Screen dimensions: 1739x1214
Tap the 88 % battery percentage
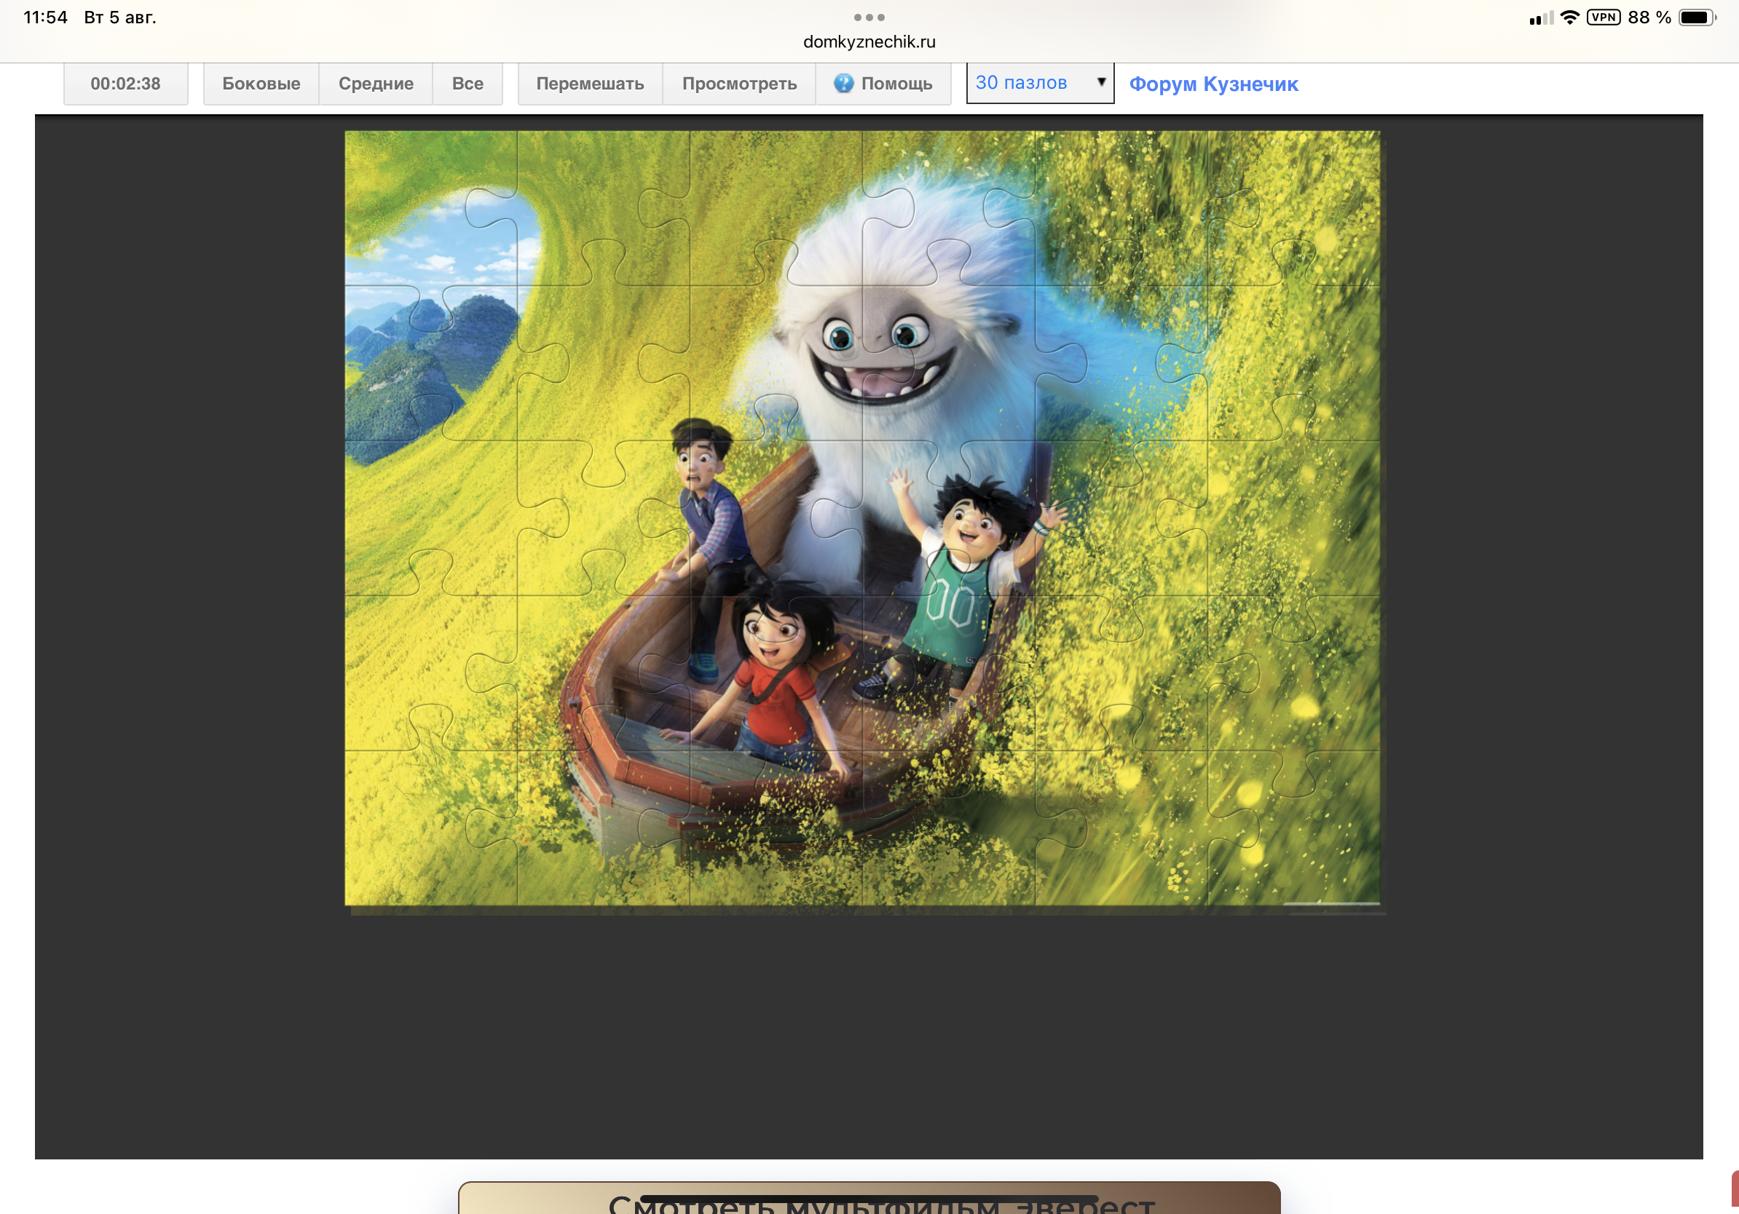click(1649, 17)
